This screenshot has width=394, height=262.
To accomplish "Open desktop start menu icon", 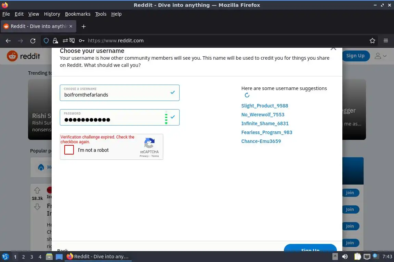I will pyautogui.click(x=5, y=257).
